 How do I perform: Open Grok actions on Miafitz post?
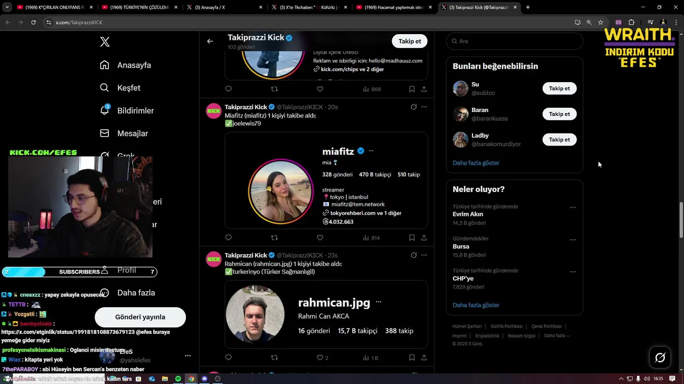[x=414, y=107]
